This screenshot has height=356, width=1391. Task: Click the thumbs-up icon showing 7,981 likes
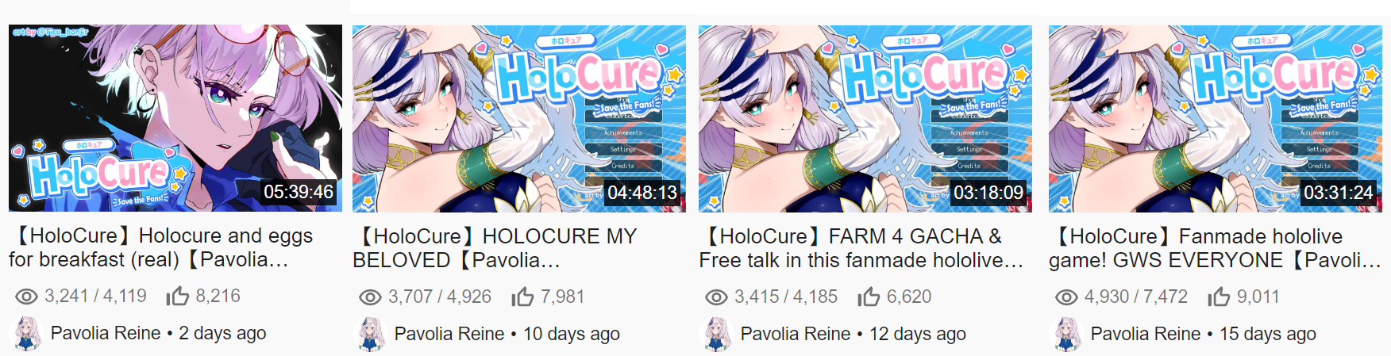(522, 297)
